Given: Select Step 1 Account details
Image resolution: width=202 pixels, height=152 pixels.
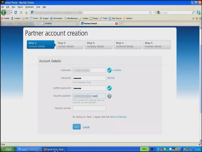Looking at the screenshot, I should [41, 45].
